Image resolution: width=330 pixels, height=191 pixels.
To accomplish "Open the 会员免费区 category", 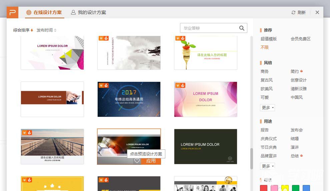I will 300,39.
